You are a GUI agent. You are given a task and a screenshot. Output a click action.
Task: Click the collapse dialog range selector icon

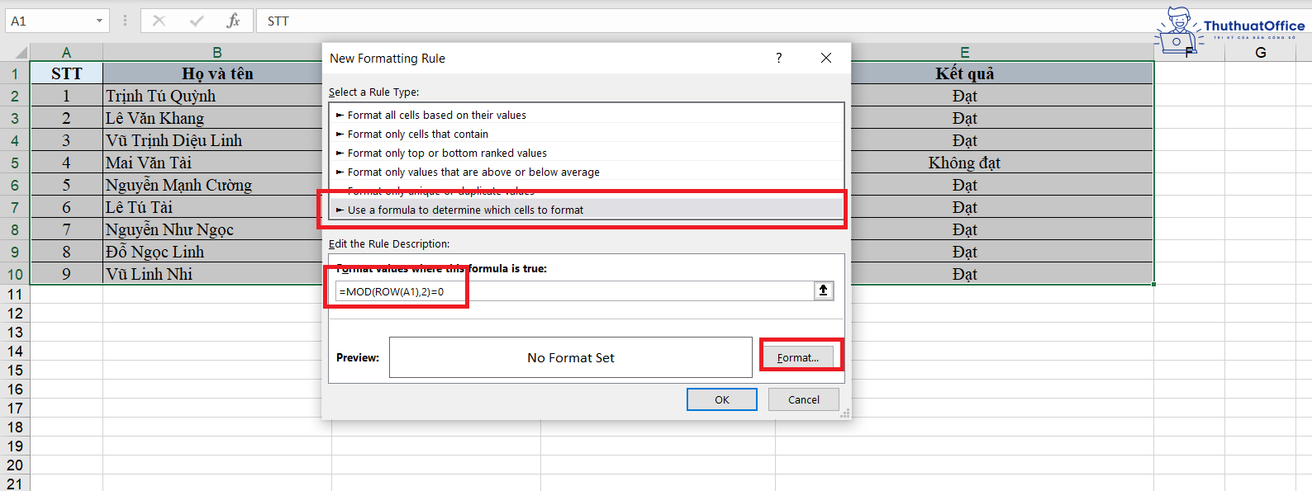(824, 290)
